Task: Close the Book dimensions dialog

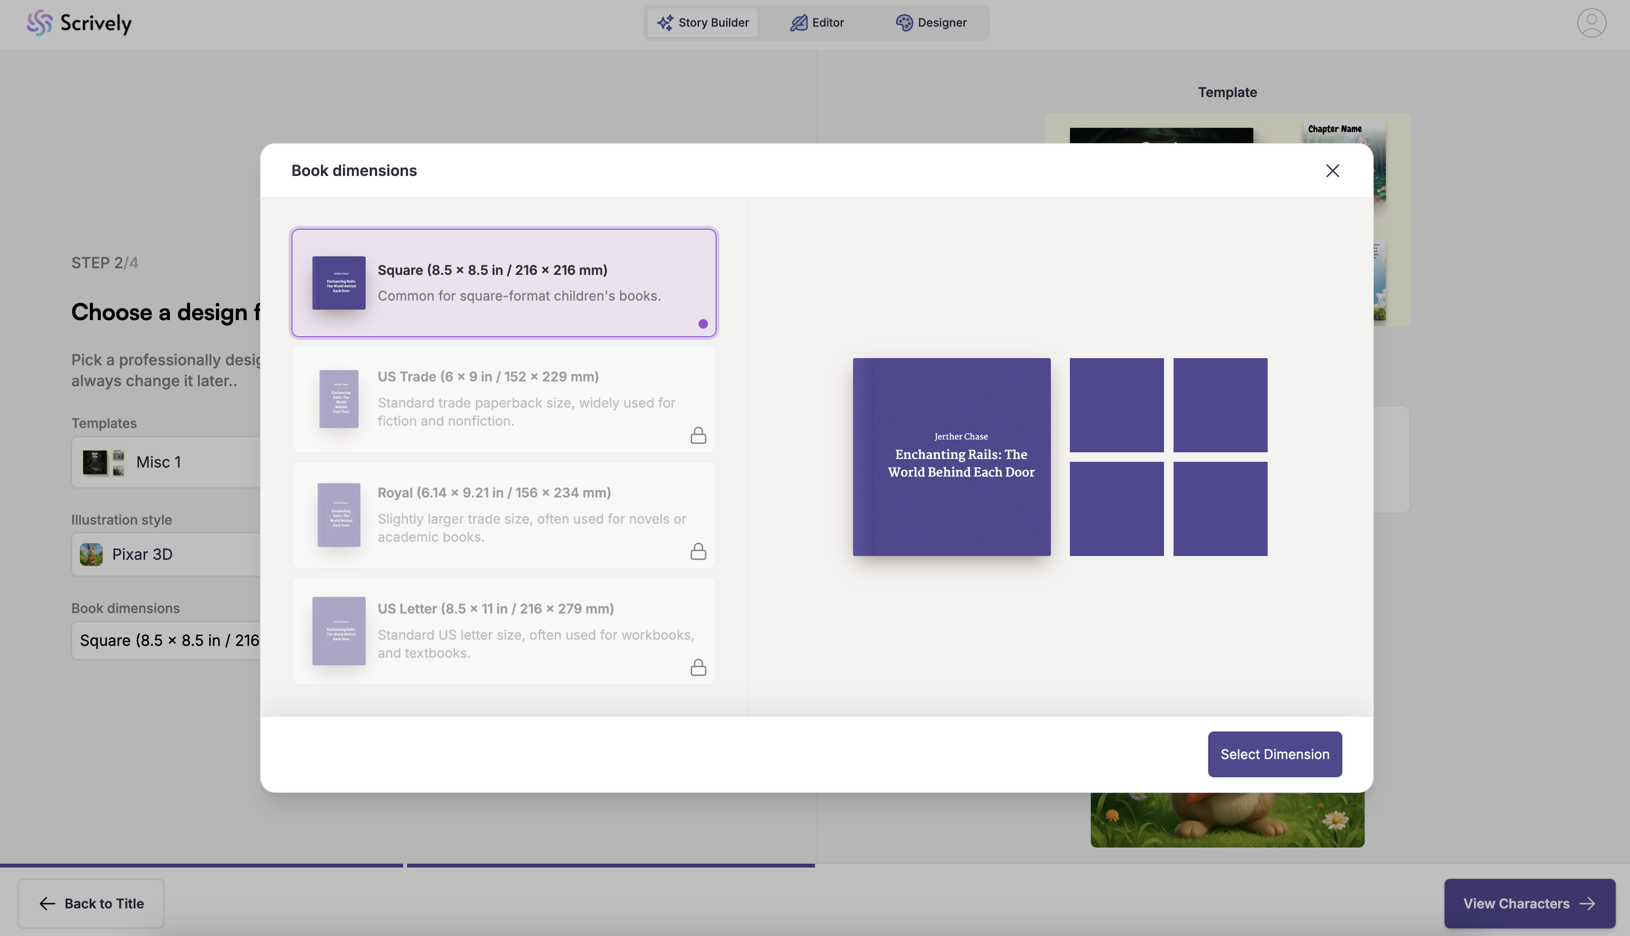Action: point(1332,170)
